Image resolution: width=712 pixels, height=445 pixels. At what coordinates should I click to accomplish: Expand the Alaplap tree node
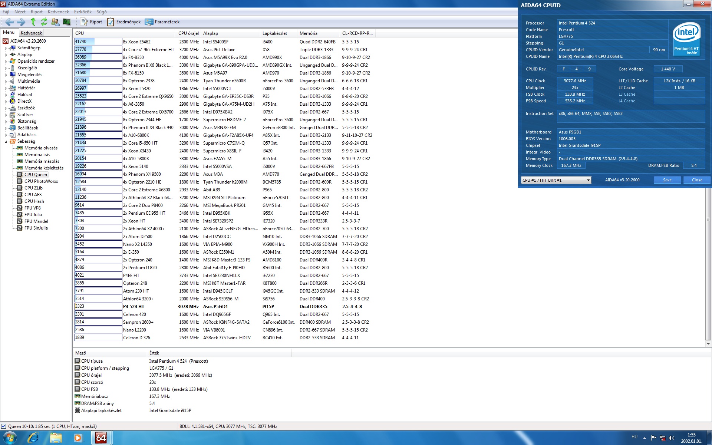tap(6, 55)
